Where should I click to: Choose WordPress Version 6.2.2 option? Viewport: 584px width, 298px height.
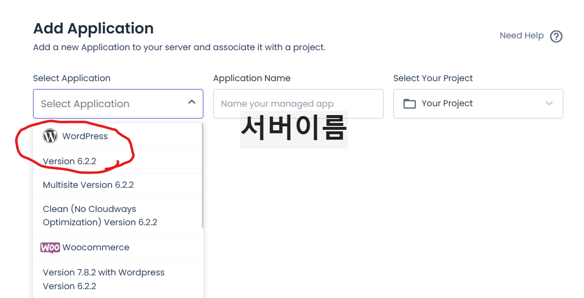click(118, 161)
